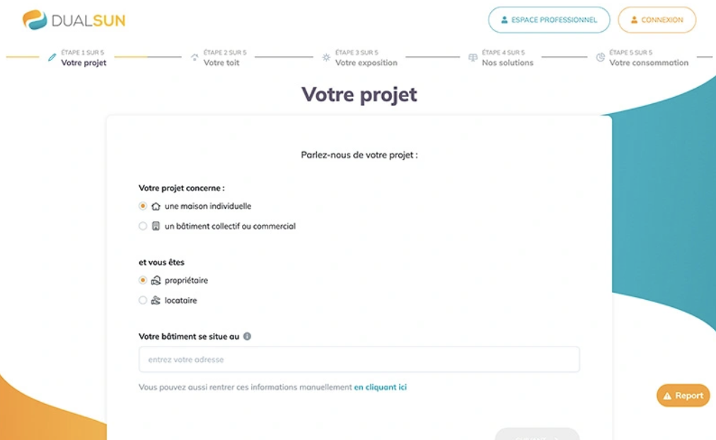The height and width of the screenshot is (440, 716).
Task: Click the Connexion button
Action: 657,20
